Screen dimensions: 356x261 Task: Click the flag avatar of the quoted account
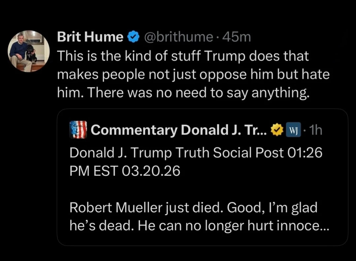[78, 130]
